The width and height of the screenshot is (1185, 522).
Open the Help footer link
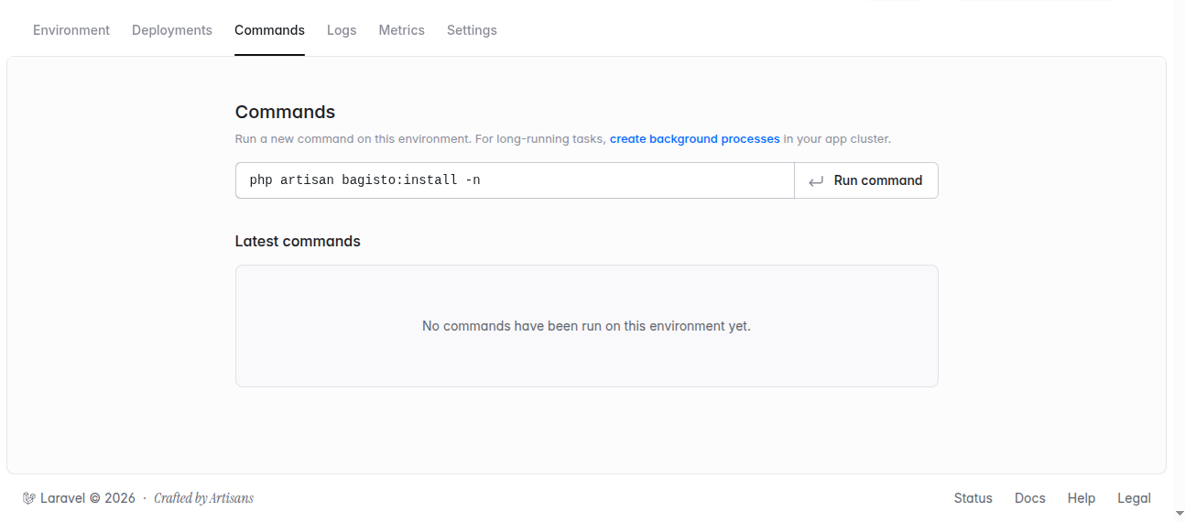click(x=1082, y=498)
